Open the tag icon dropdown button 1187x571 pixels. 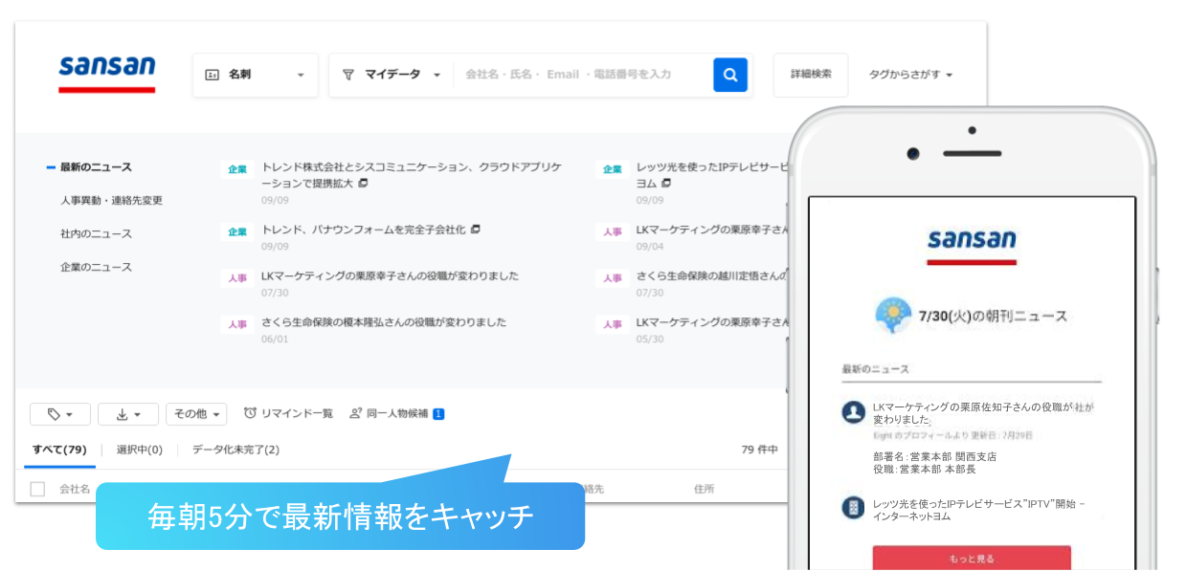[60, 414]
